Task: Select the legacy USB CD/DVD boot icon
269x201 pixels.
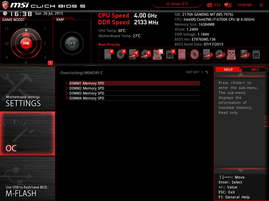Action: [219, 54]
